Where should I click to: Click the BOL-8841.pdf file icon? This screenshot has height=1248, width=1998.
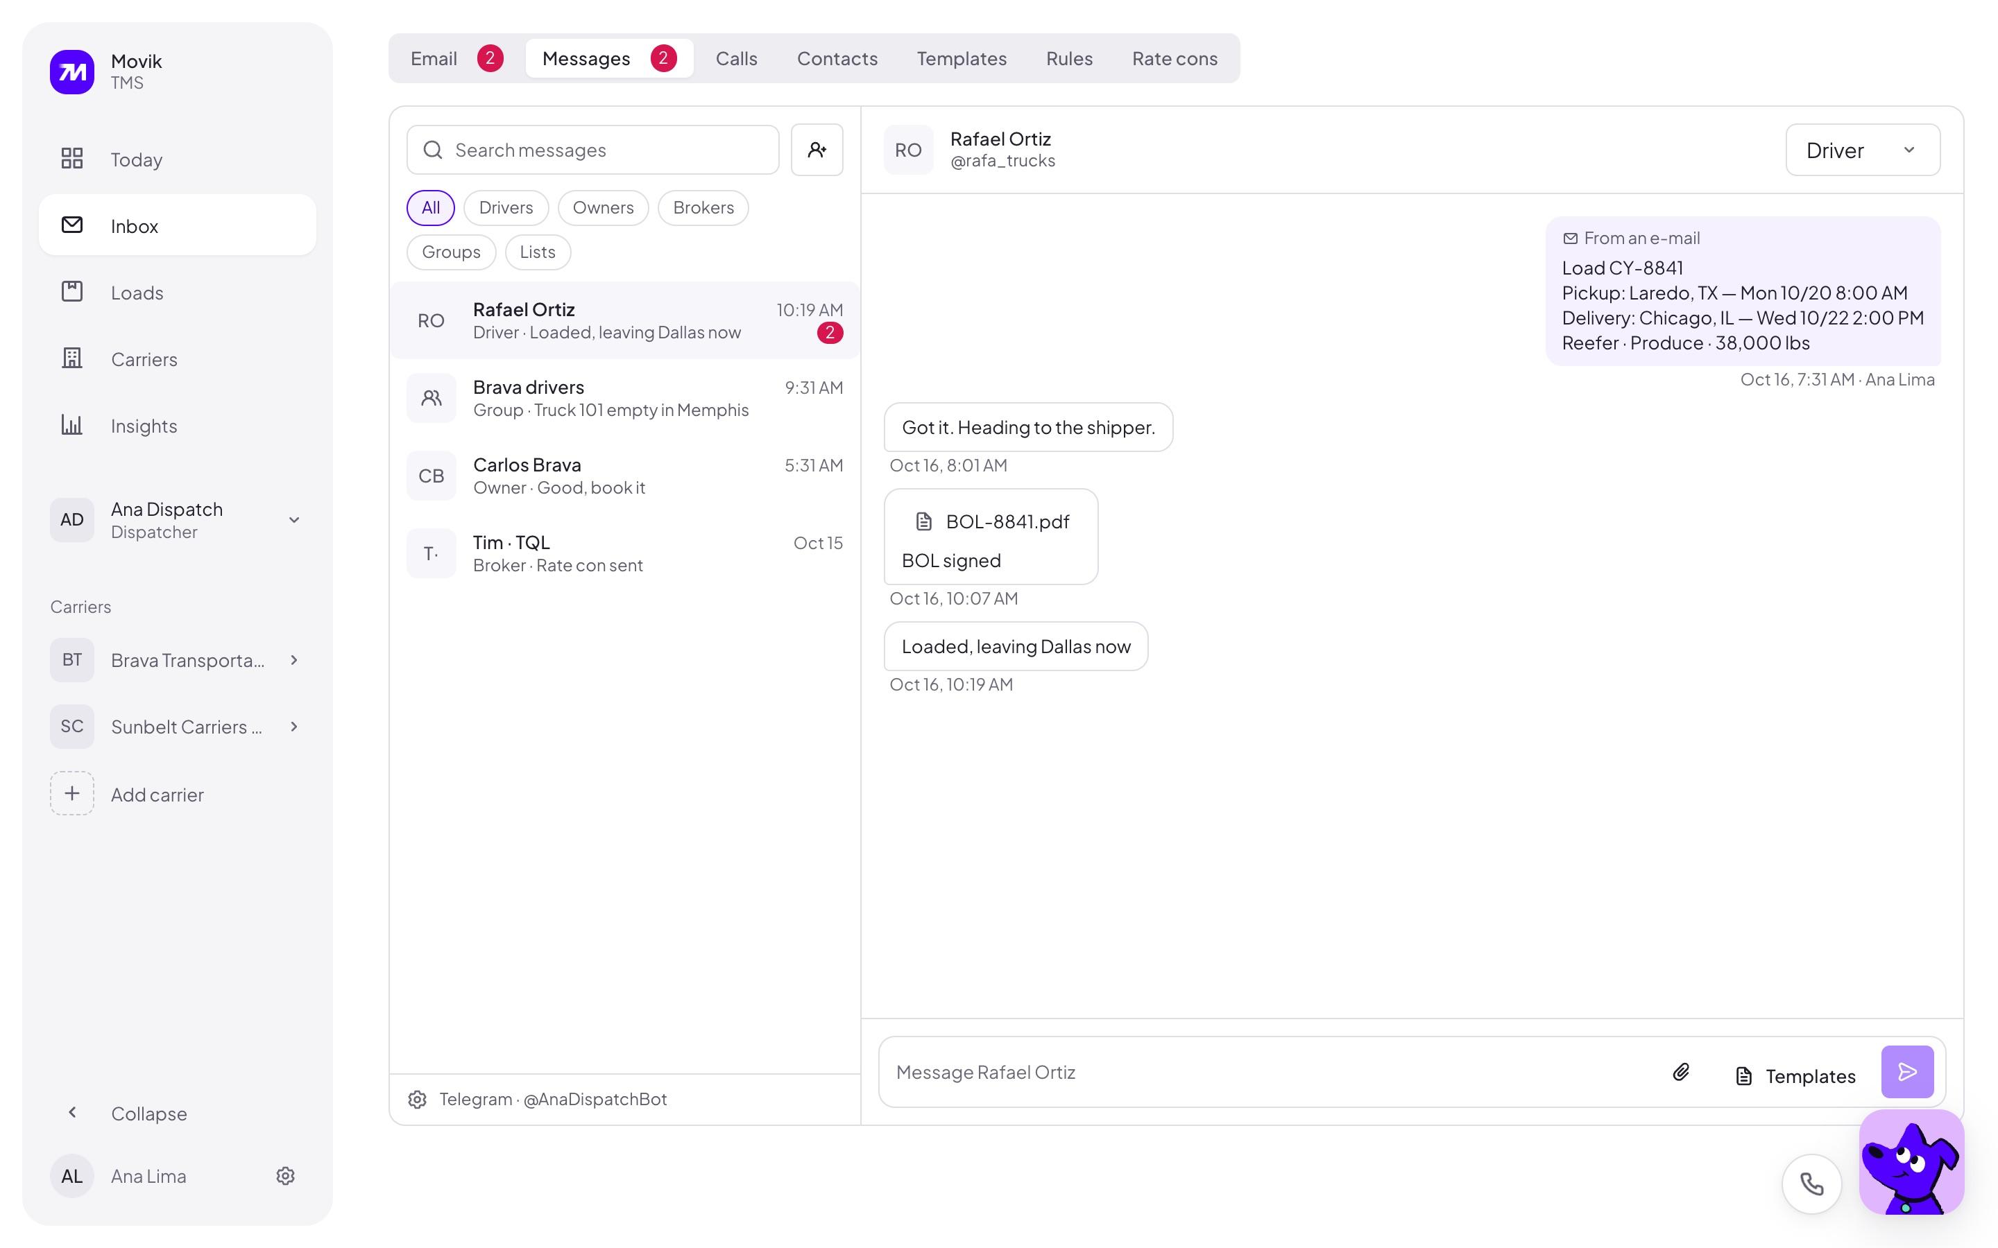pyautogui.click(x=924, y=521)
